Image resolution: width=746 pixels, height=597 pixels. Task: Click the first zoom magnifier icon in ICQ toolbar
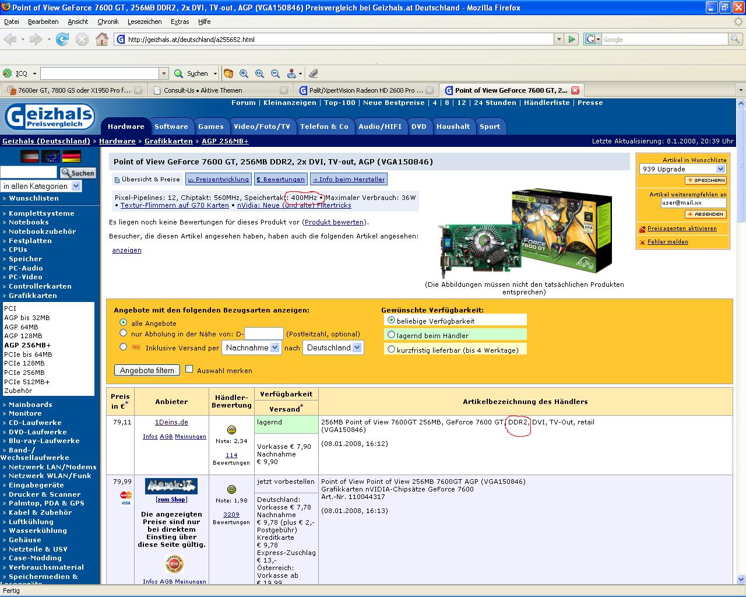pos(244,73)
